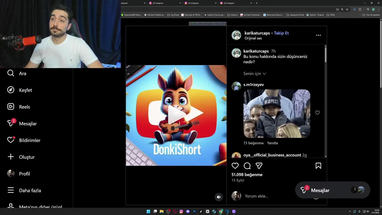View the 51.098 beğenme likes
Viewport: 382px width, 215px height.
[247, 175]
